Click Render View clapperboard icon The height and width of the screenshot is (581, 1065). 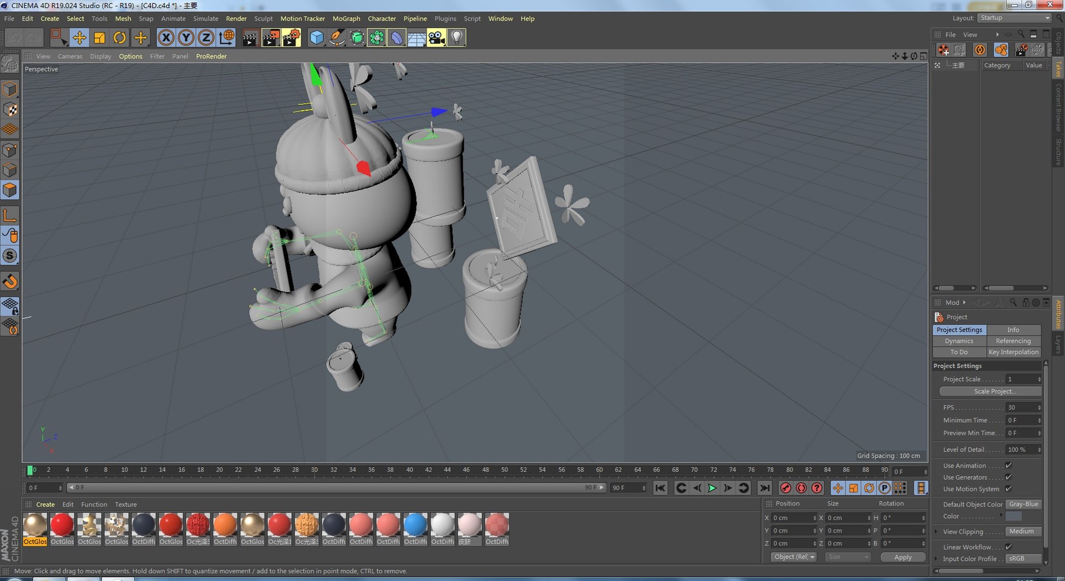tap(250, 38)
